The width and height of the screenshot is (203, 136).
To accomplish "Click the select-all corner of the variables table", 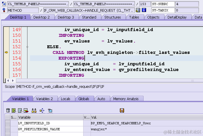I will [x=8, y=117].
